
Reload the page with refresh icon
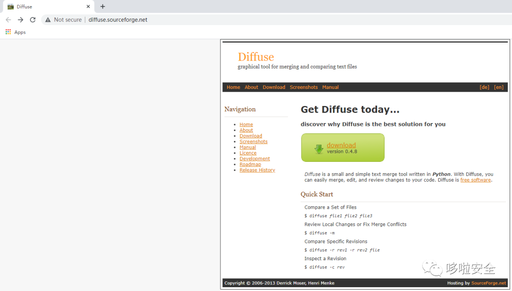pos(33,20)
